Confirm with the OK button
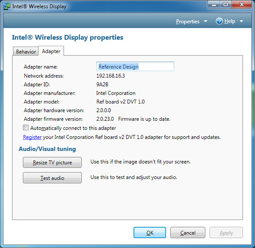The image size is (255, 248). click(150, 233)
